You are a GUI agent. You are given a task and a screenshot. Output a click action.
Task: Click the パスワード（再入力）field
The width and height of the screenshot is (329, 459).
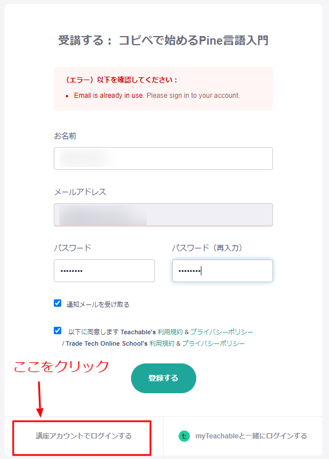coord(223,271)
